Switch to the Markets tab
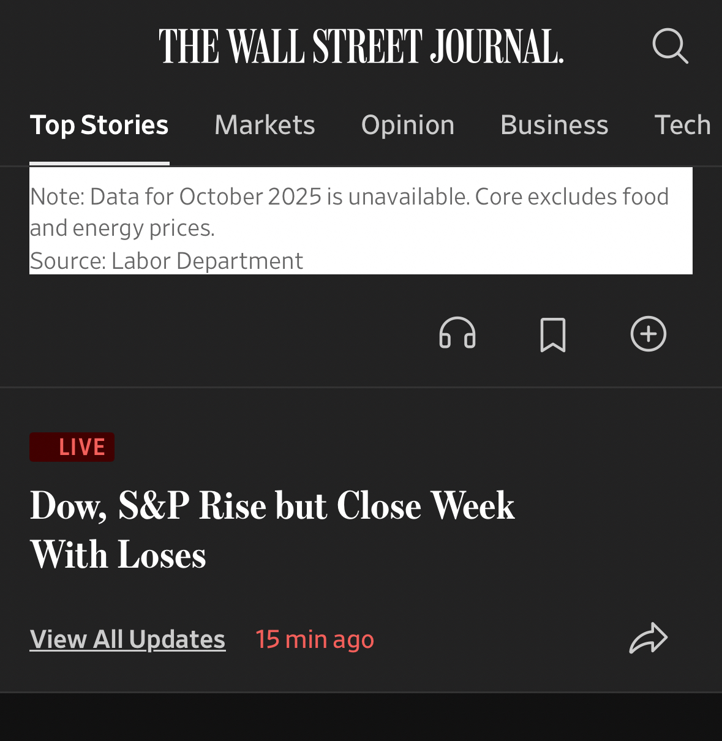This screenshot has height=741, width=722. pos(265,125)
